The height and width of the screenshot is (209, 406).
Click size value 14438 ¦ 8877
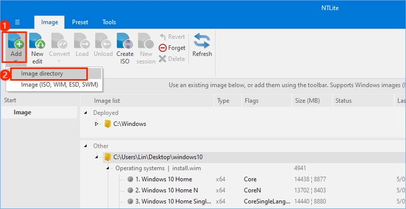pyautogui.click(x=310, y=179)
